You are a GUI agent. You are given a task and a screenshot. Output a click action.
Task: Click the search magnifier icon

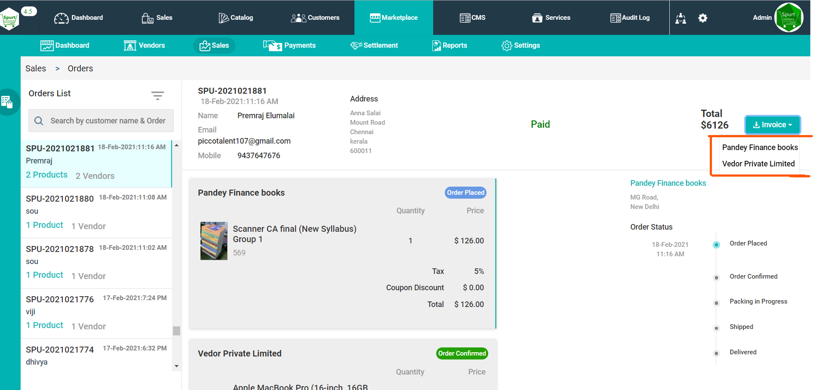[39, 121]
